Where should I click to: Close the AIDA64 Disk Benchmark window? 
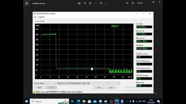(150, 14)
